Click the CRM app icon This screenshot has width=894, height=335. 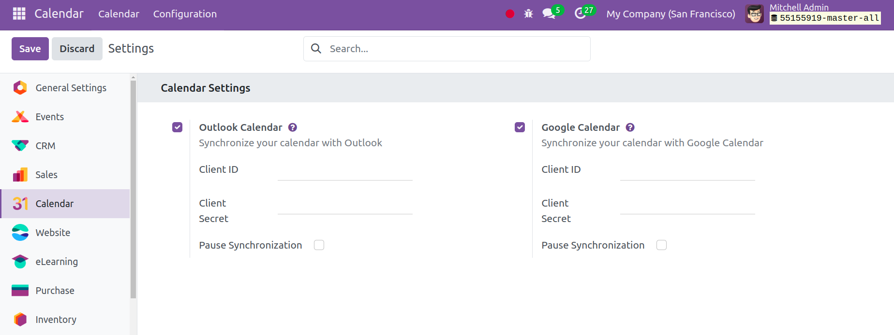tap(20, 146)
